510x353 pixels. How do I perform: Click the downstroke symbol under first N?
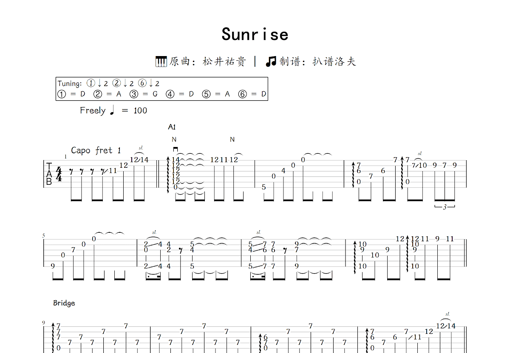coord(175,149)
